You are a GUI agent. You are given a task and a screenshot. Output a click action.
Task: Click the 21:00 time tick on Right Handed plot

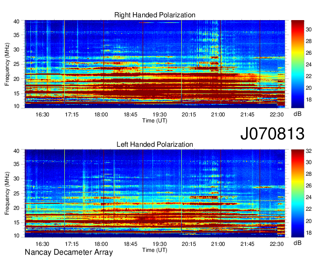tap(218, 115)
